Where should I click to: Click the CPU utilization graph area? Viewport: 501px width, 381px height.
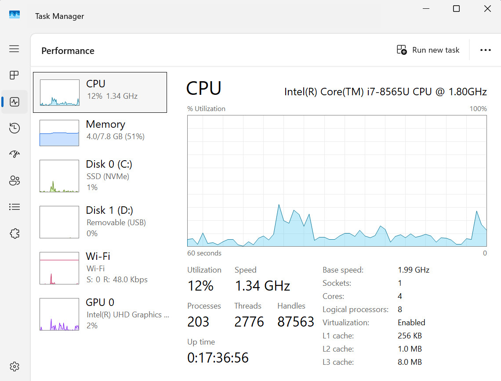(x=337, y=181)
